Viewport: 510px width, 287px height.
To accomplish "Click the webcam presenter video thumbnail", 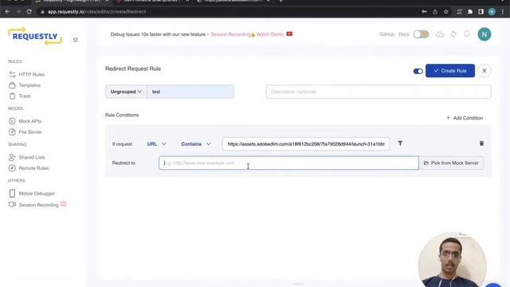I will click(453, 259).
